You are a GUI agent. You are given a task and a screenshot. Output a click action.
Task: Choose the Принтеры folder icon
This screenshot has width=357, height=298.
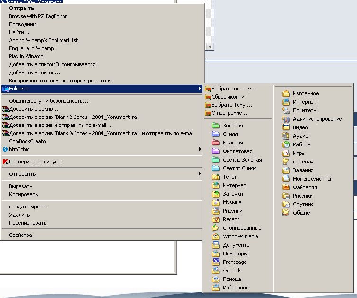[286, 110]
